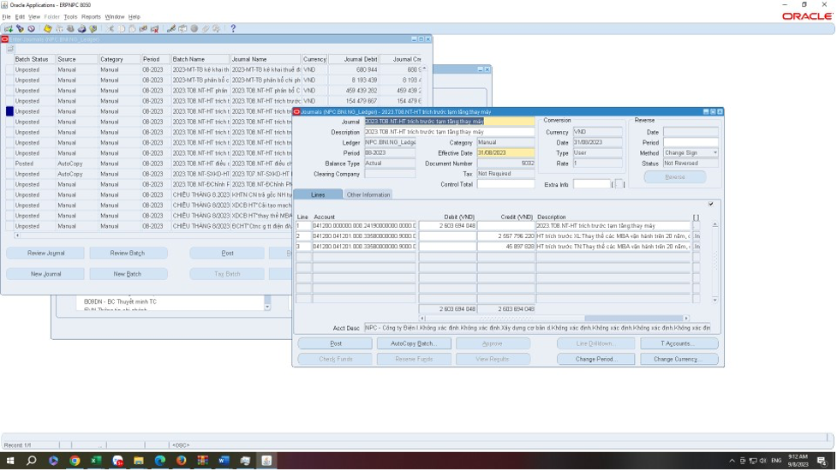Click descriptive flexfield bracket on journal line 2
Screen dimensions: 837x471
(697, 236)
